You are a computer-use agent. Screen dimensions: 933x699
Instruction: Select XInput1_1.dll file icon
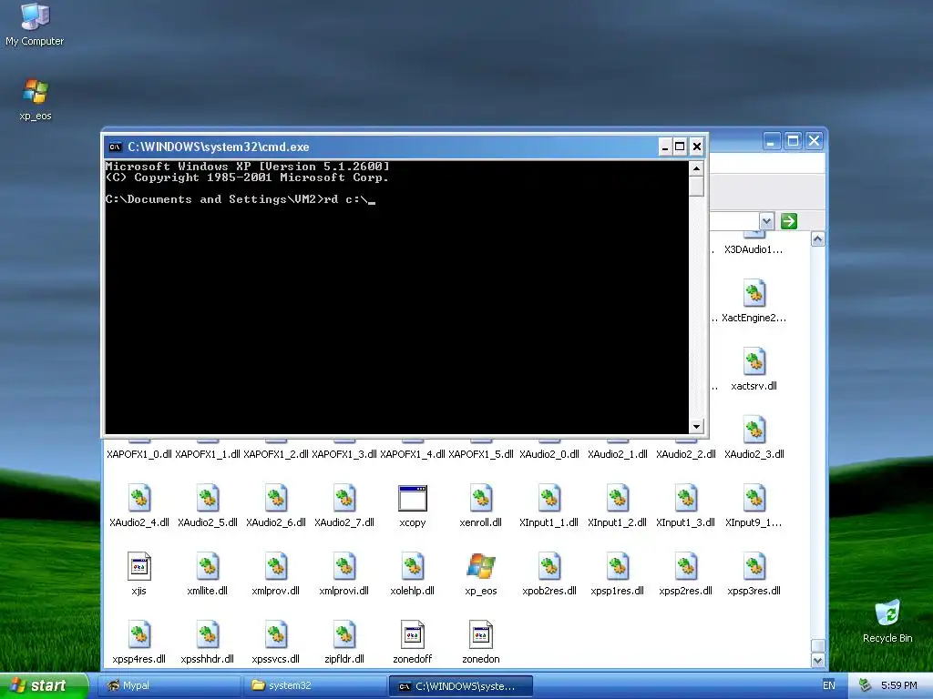point(549,498)
